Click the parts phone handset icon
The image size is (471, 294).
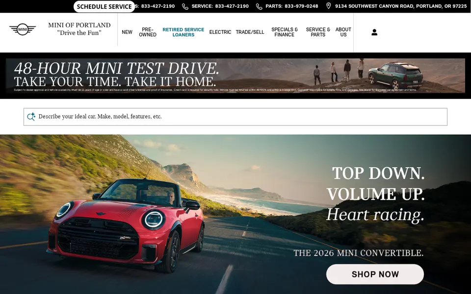click(x=259, y=6)
